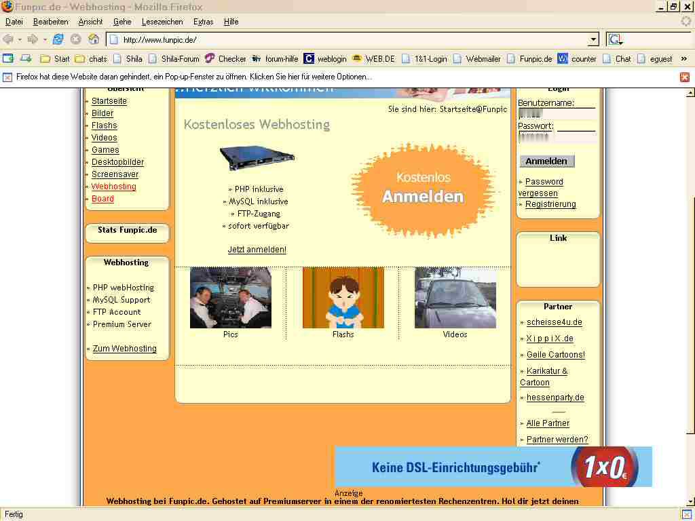The height and width of the screenshot is (521, 695).
Task: Open the Checker bookmark
Action: pyautogui.click(x=225, y=59)
